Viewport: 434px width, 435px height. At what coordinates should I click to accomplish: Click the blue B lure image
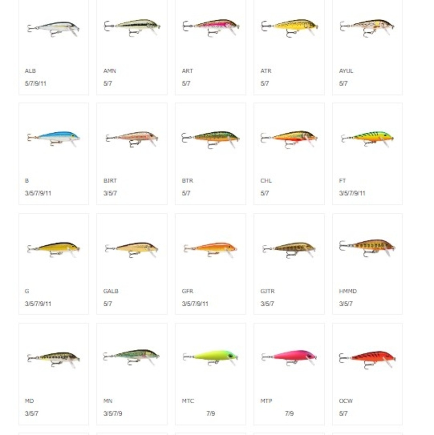click(53, 138)
